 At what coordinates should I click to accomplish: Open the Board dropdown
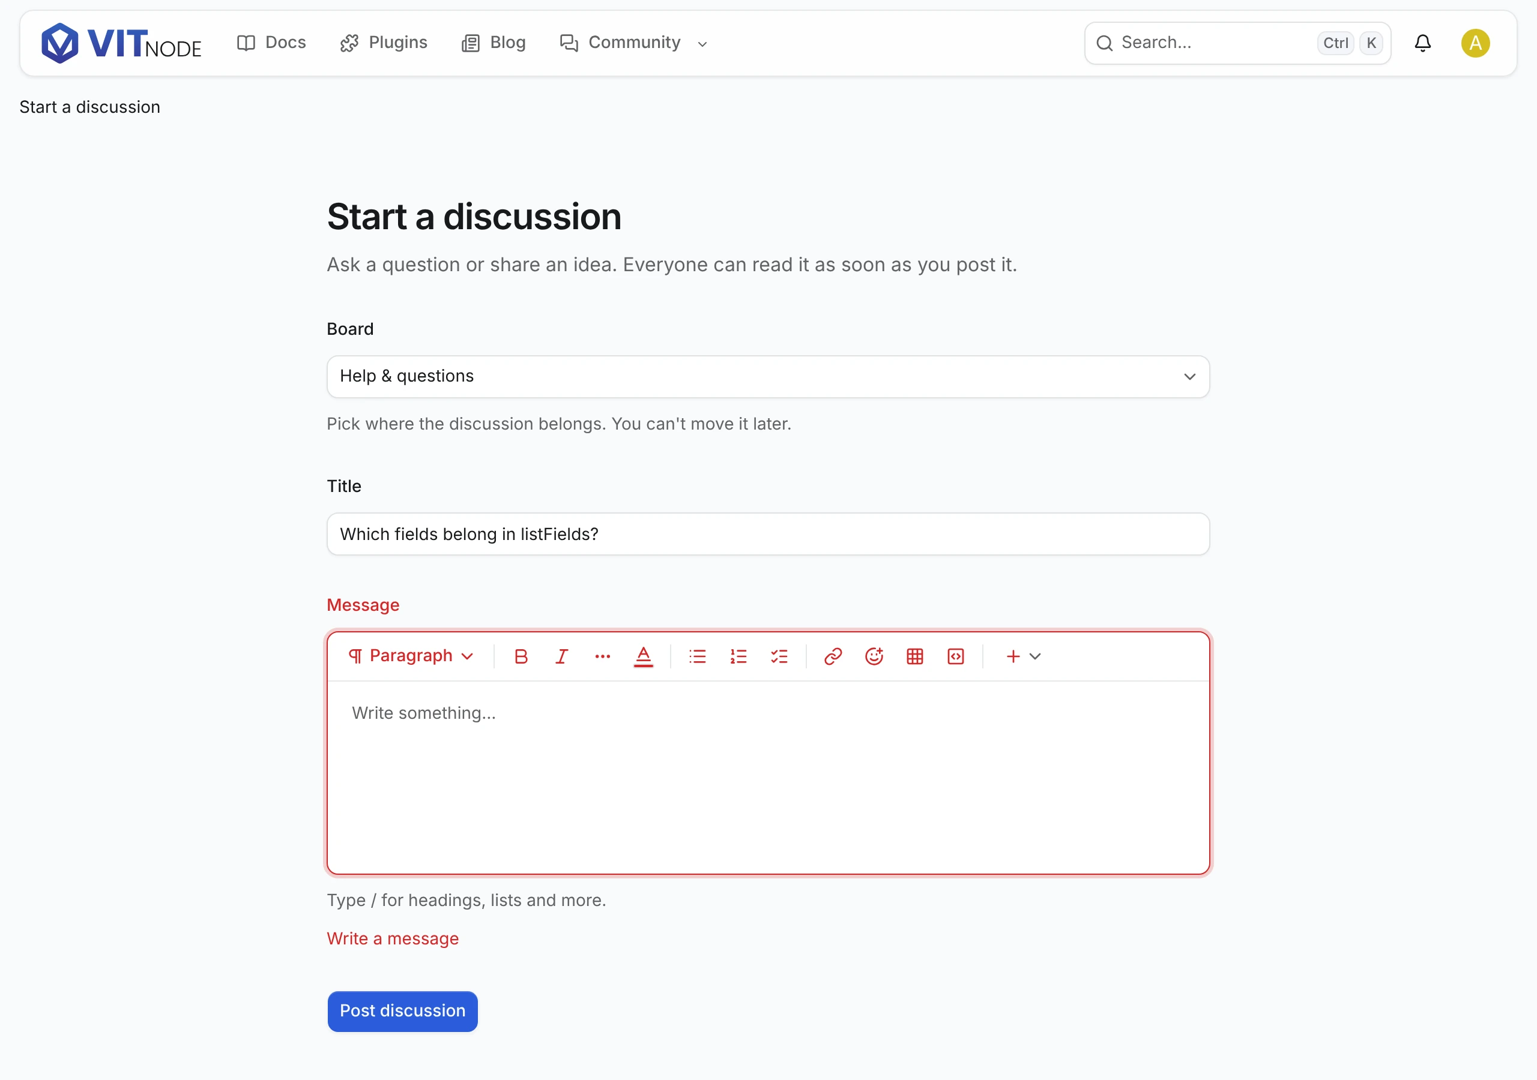(x=768, y=376)
